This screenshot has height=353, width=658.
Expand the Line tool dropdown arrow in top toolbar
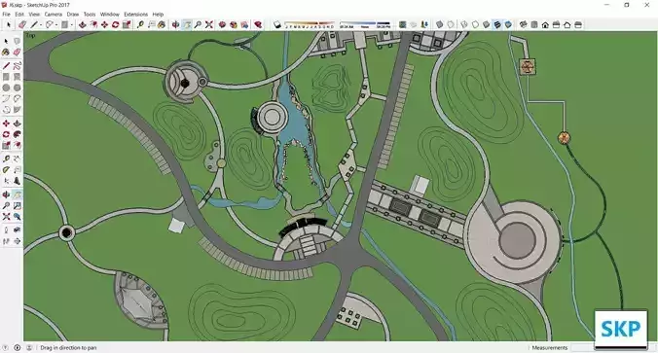click(40, 25)
